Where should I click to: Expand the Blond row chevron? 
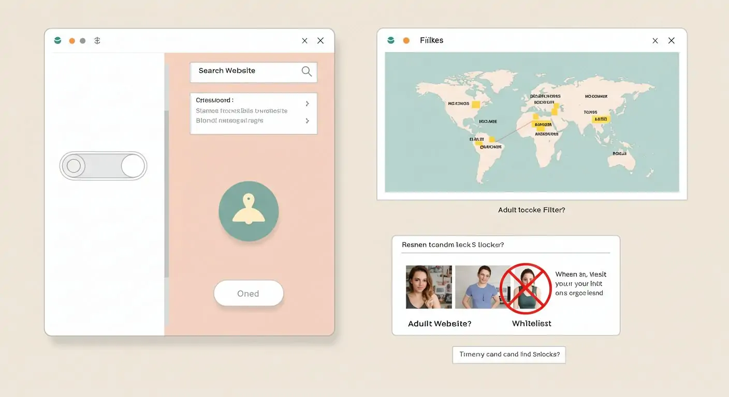(307, 120)
